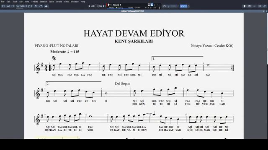268x150 pixels.
Task: Click the lyric BİR GÜN in bar seven
Action: 139,104
